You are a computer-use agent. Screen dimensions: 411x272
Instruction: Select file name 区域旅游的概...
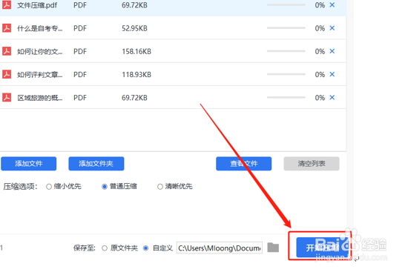[40, 98]
